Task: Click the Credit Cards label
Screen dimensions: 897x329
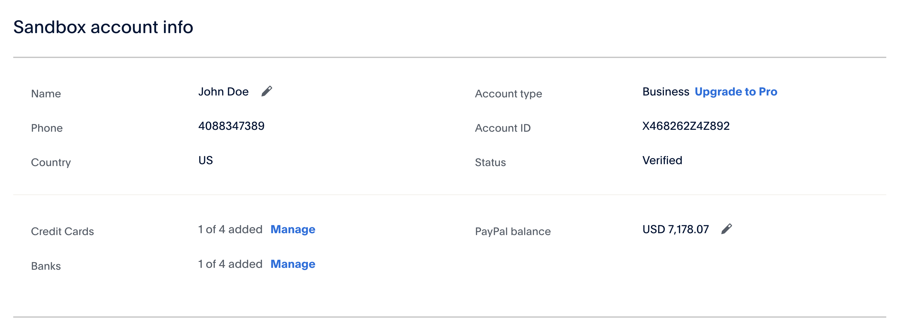Action: click(x=62, y=232)
